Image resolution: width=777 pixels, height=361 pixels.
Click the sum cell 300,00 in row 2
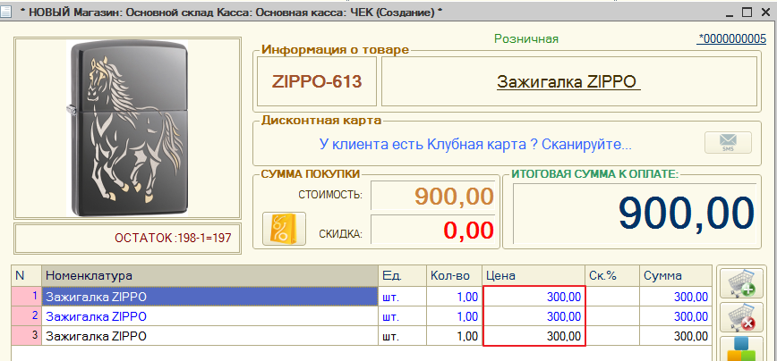pos(676,316)
